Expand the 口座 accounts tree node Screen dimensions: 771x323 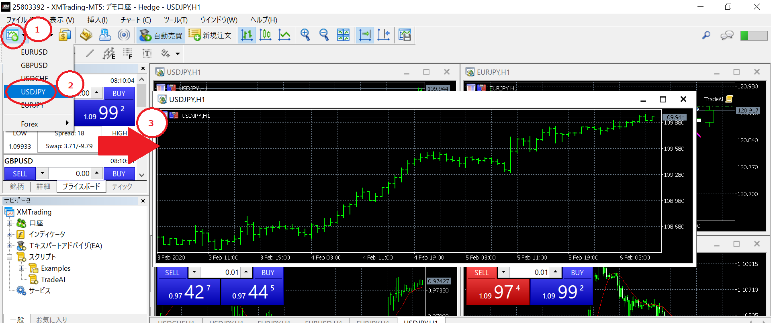pyautogui.click(x=10, y=223)
